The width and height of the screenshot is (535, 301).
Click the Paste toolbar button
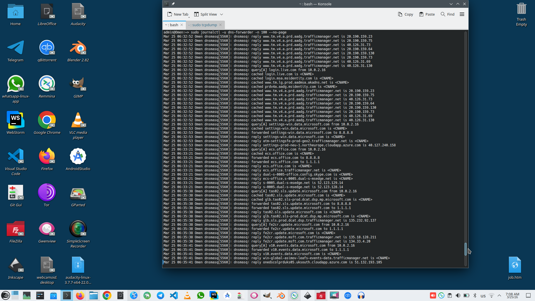pyautogui.click(x=427, y=14)
